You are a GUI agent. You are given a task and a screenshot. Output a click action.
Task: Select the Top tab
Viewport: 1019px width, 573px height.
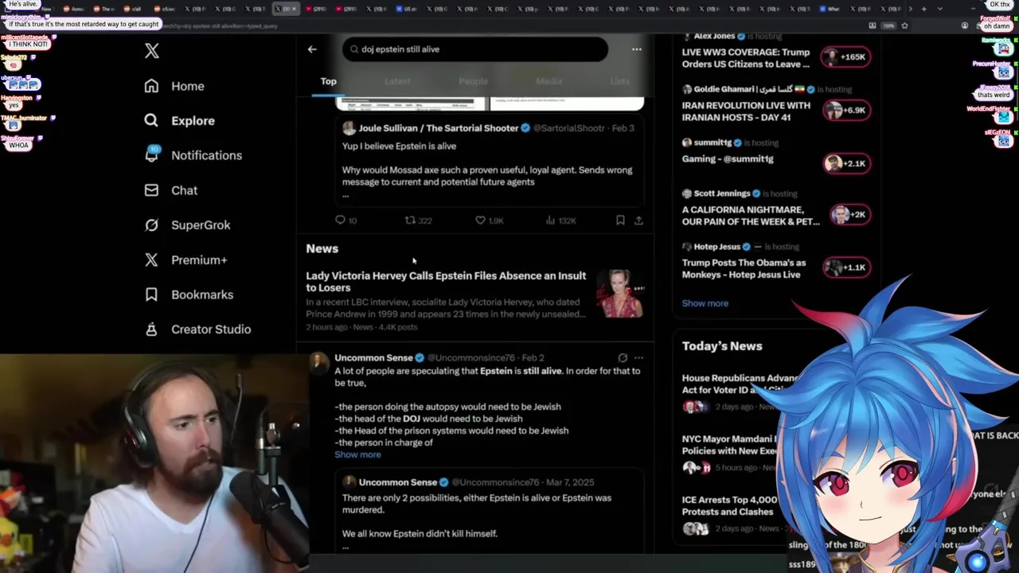pos(328,81)
